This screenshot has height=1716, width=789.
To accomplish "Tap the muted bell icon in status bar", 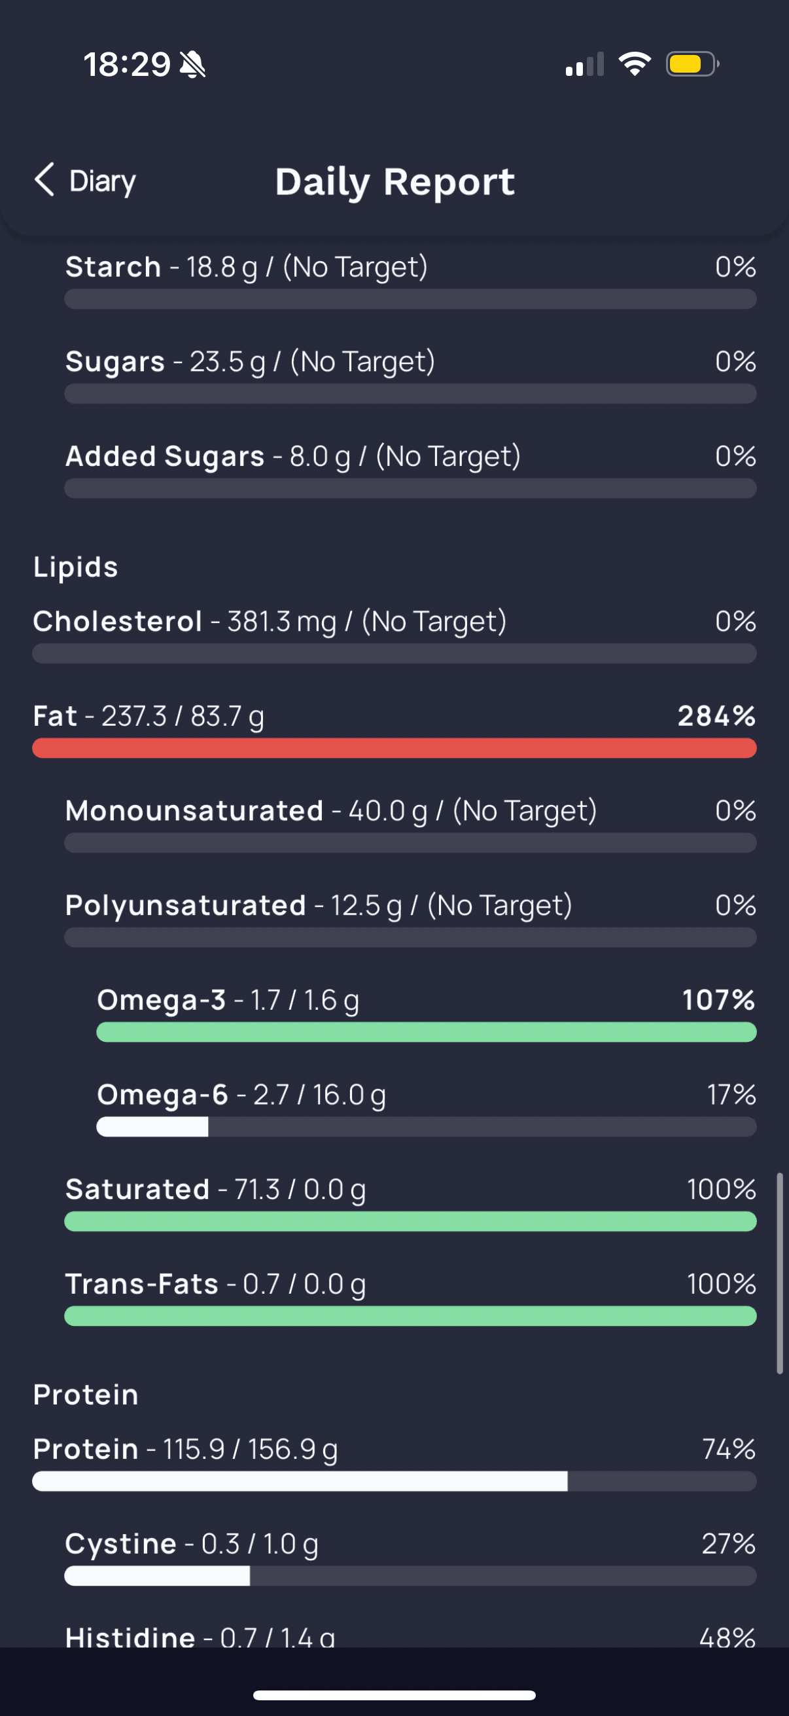I will [192, 65].
